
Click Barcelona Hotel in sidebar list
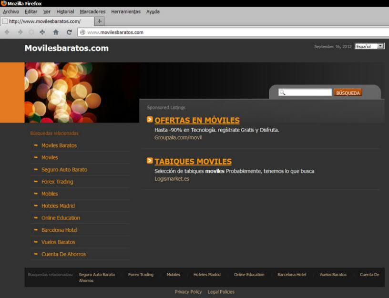(59, 230)
